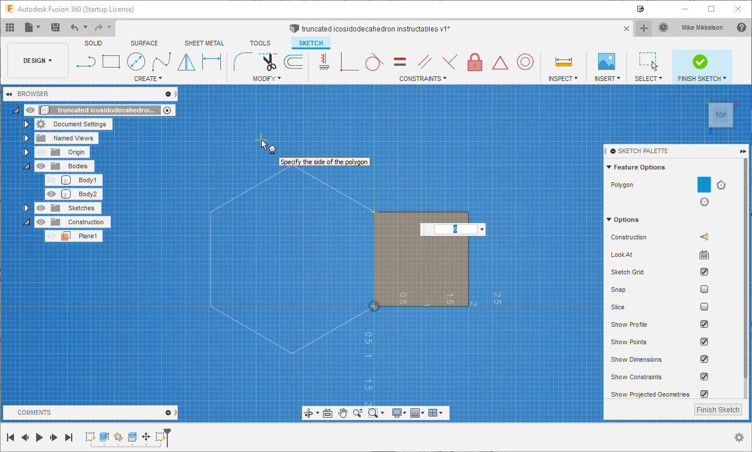This screenshot has width=752, height=452.
Task: Enable Snap in the Sketch Palette
Action: coord(704,289)
